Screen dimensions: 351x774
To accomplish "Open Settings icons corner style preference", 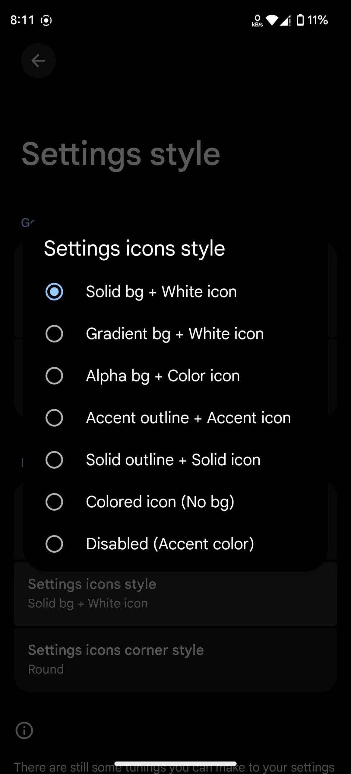I will (x=175, y=659).
